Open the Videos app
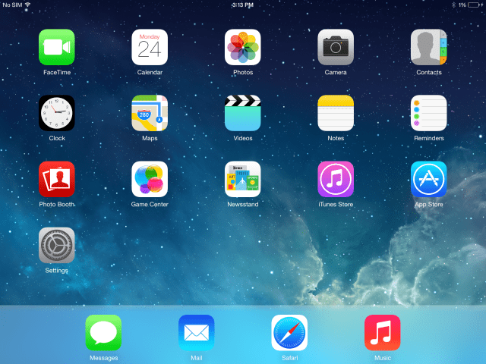The width and height of the screenshot is (486, 364). pyautogui.click(x=243, y=113)
